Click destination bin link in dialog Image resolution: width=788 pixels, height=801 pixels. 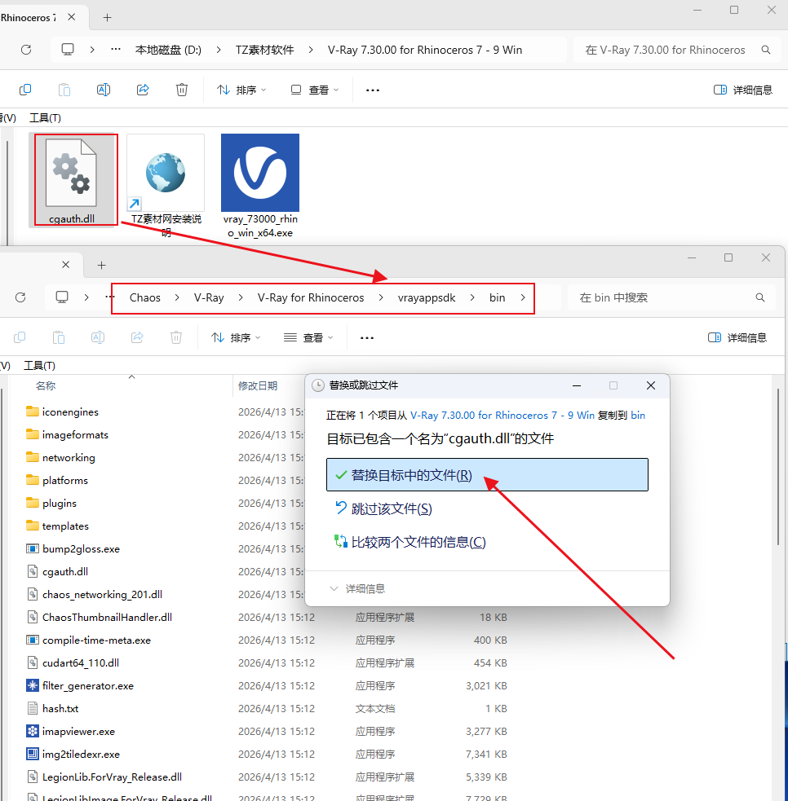click(638, 416)
